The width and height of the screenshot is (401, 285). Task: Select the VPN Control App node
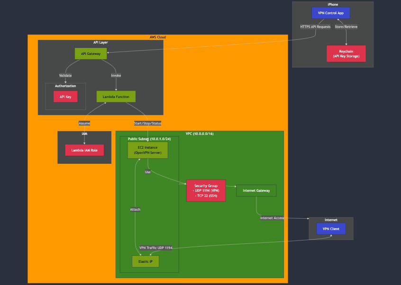pos(331,13)
